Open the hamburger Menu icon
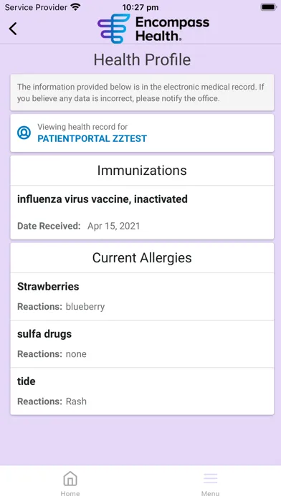281x499 pixels. 210,479
